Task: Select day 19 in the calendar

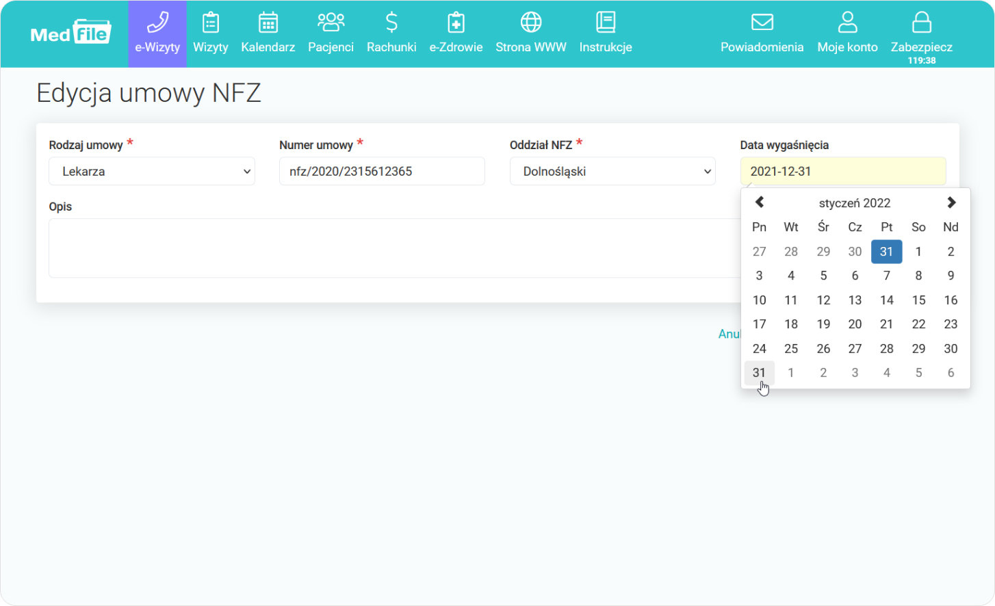Action: 823,324
